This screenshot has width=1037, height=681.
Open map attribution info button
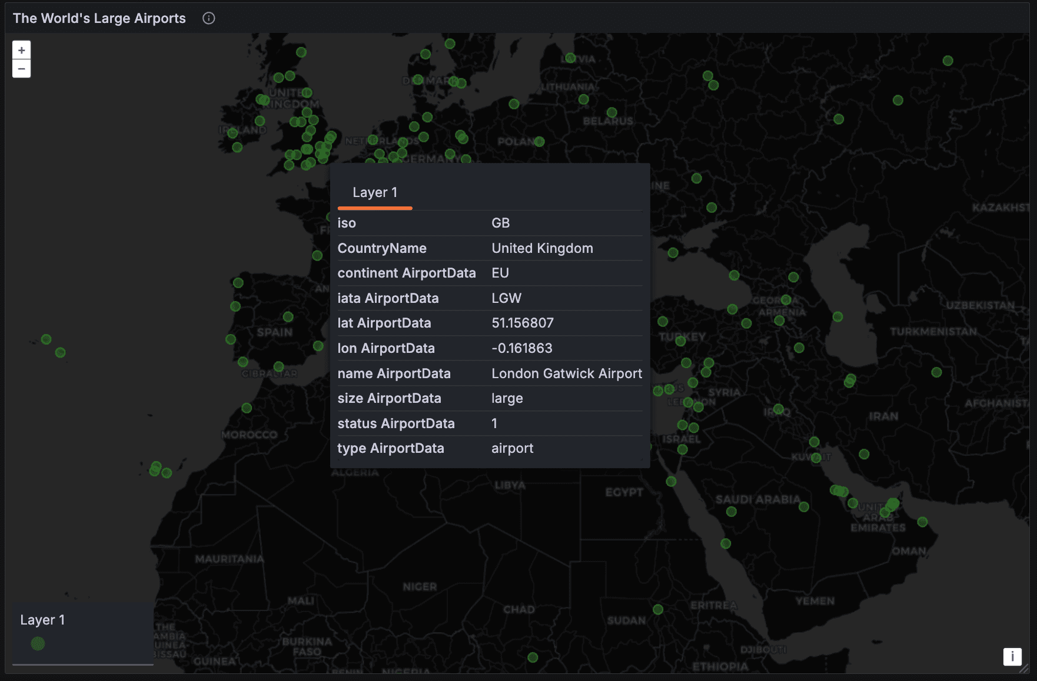(1012, 656)
